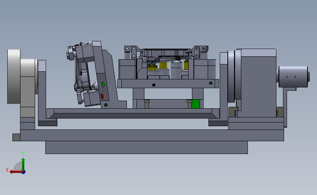Select the black hole on center fixture plate
Screen dimensions: 317x195
(x=154, y=85)
